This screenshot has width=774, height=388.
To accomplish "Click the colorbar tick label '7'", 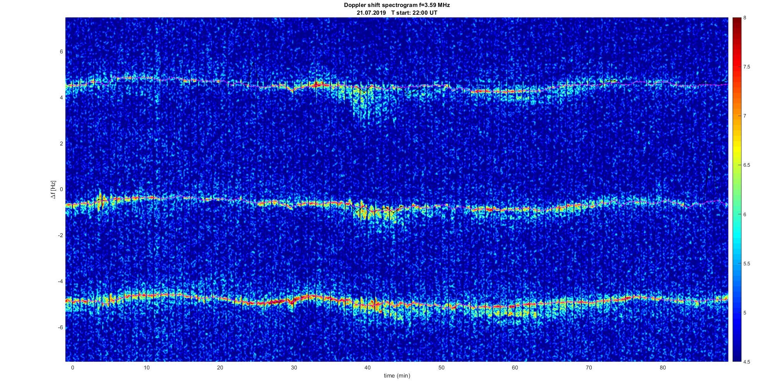I will 745,116.
